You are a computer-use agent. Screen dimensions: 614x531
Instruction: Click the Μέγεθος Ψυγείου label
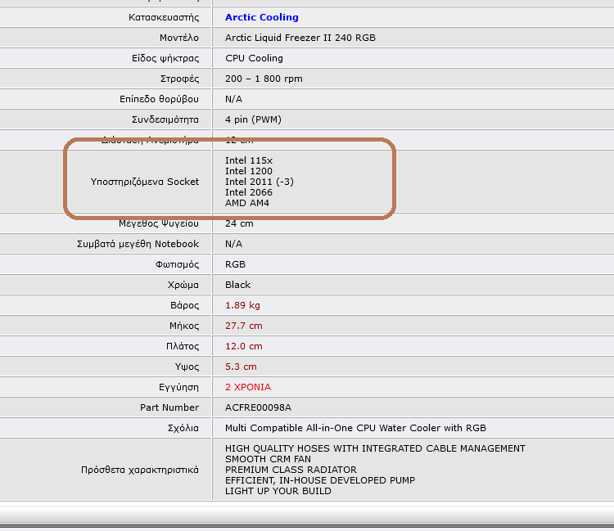coord(159,224)
